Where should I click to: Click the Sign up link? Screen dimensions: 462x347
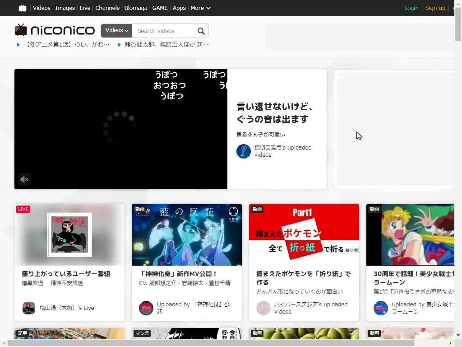click(x=435, y=8)
